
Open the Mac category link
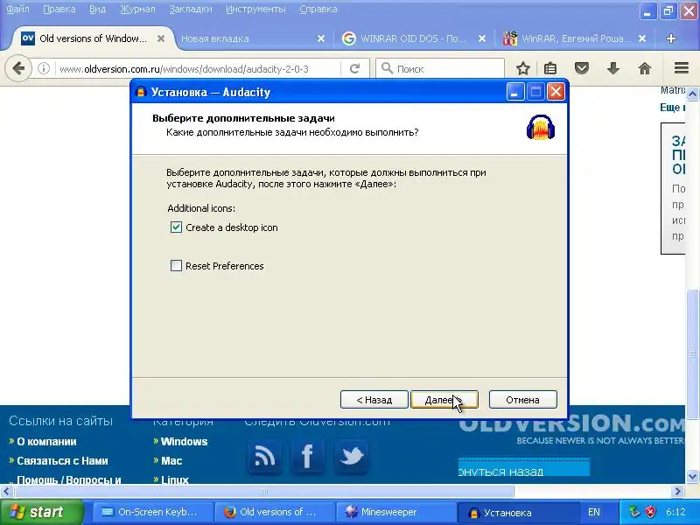(171, 461)
